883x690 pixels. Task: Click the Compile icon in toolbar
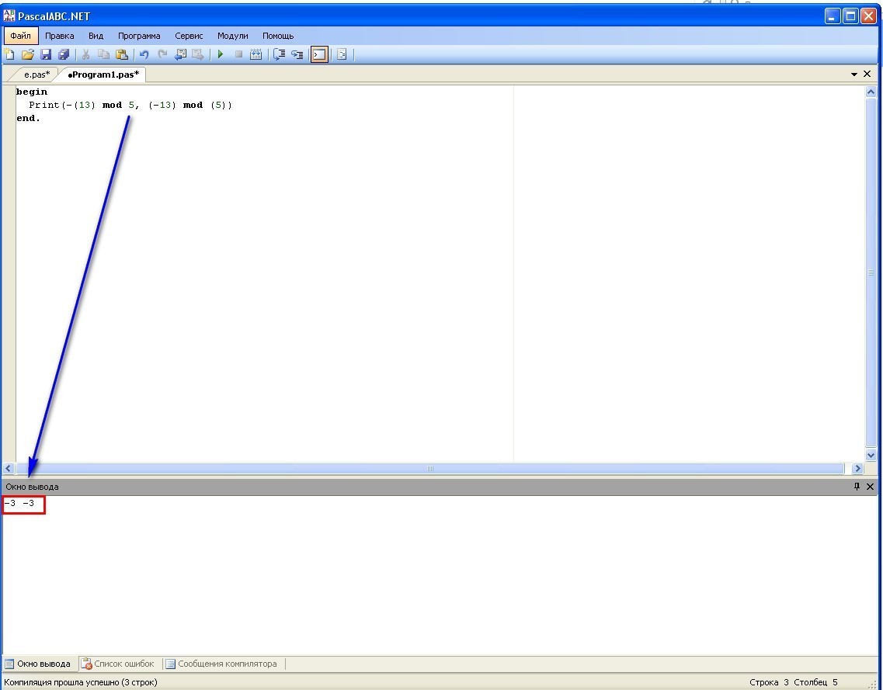(x=256, y=54)
